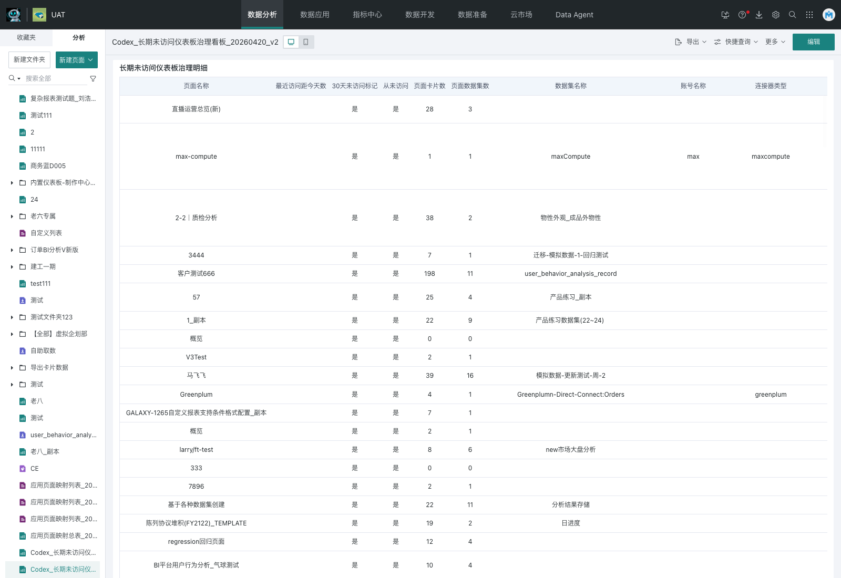Open settings via the gear icon
Screen dimensions: 841x578
776,15
